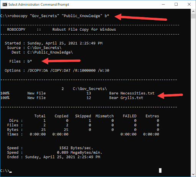Click the window title text
This screenshot has width=196, height=177.
tap(39, 5)
